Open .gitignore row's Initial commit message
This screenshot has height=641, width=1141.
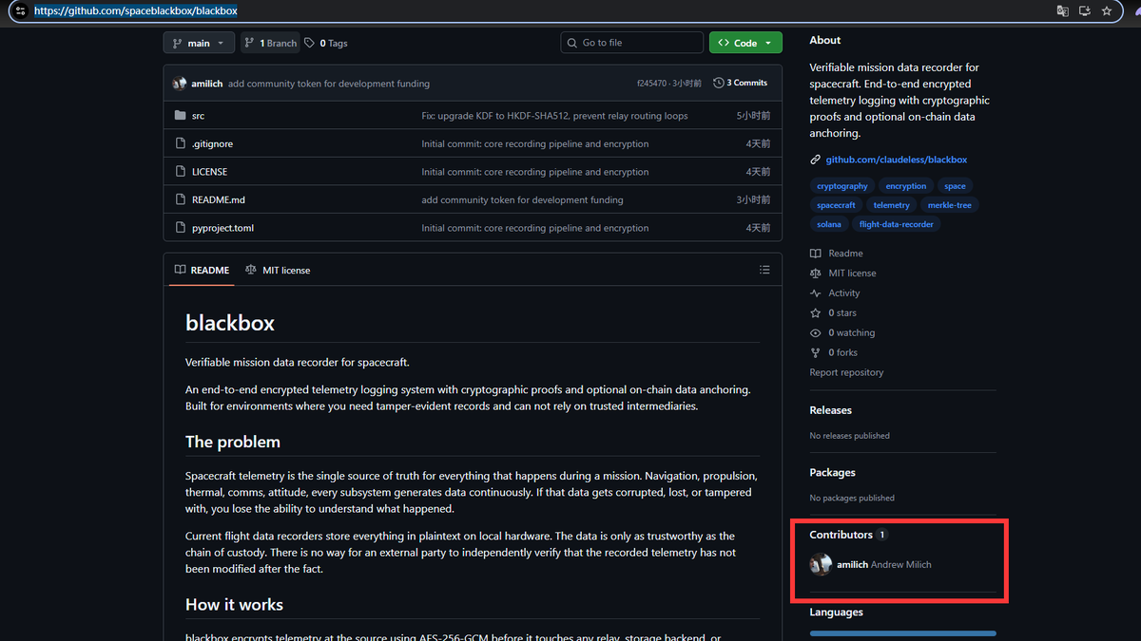(x=535, y=144)
